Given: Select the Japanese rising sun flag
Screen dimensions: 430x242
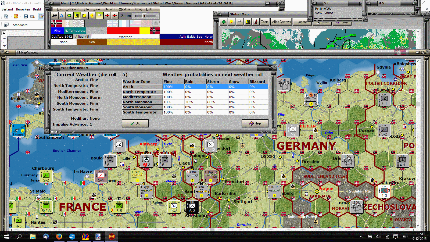Looking at the screenshot, I should (79, 23).
